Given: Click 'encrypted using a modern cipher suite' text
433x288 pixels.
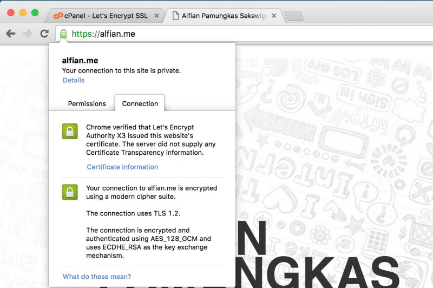Looking at the screenshot, I should (152, 192).
